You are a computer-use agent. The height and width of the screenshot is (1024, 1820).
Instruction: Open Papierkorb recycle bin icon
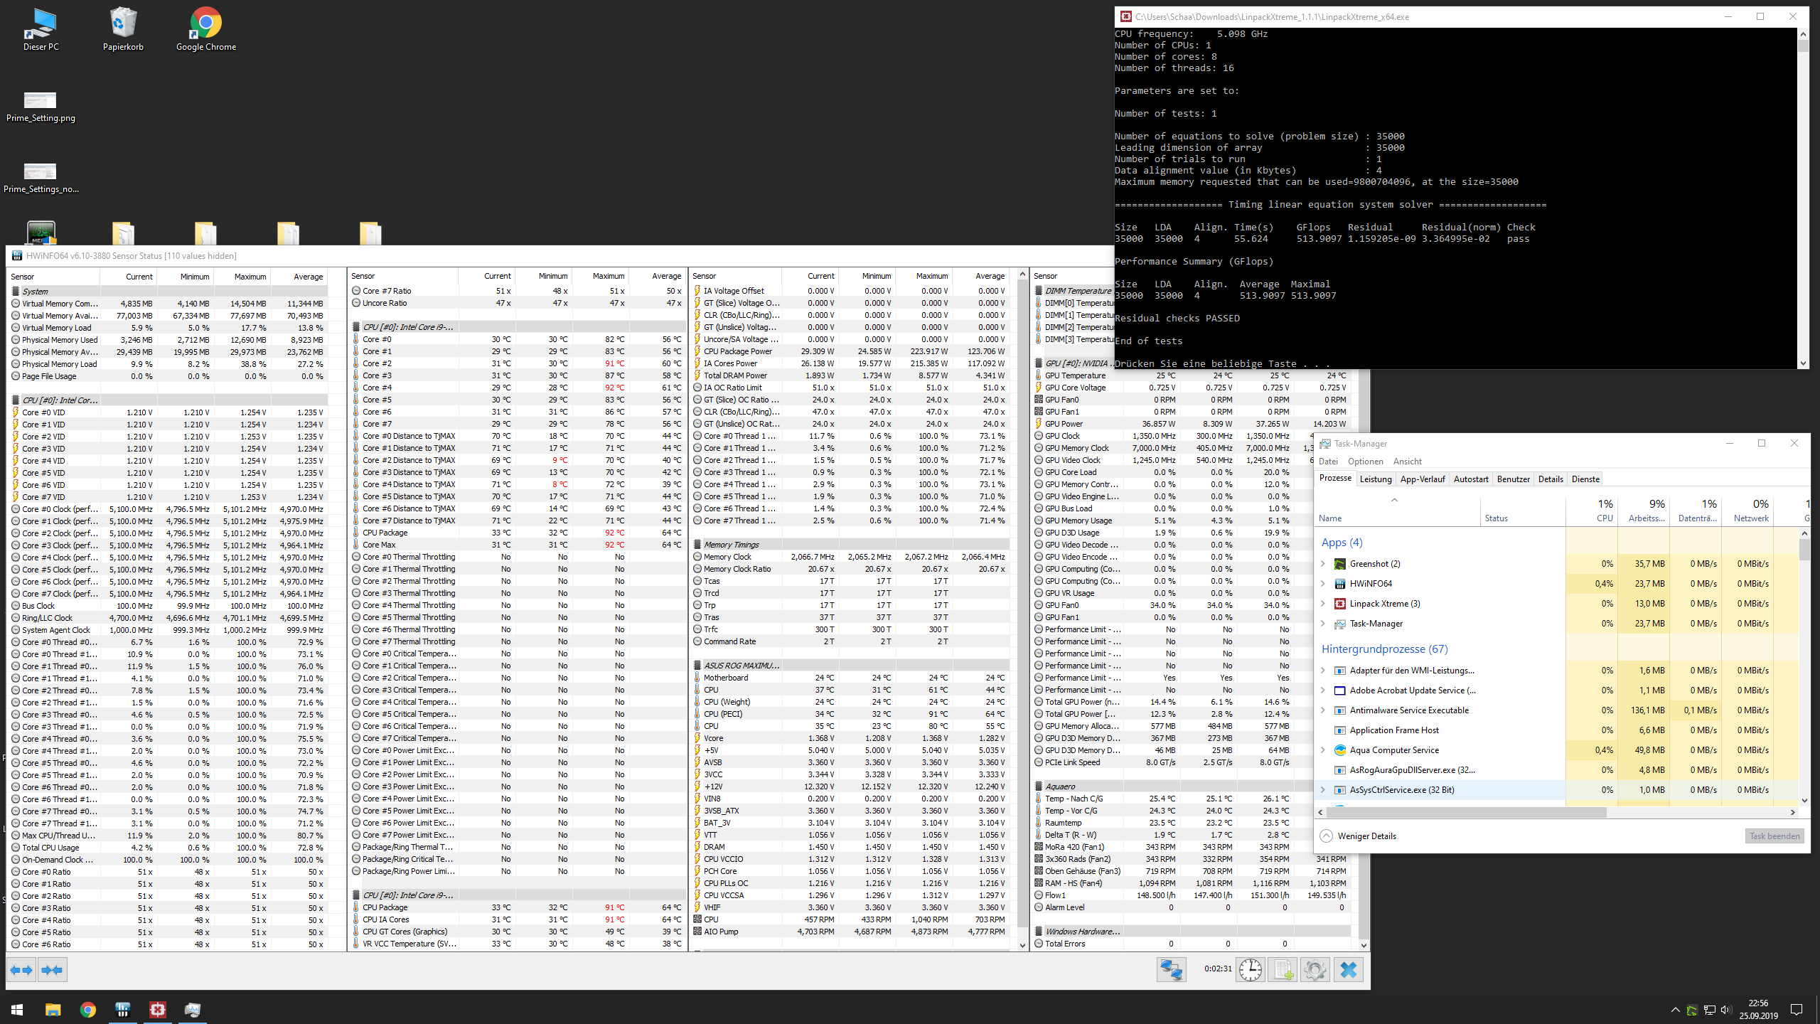click(123, 30)
